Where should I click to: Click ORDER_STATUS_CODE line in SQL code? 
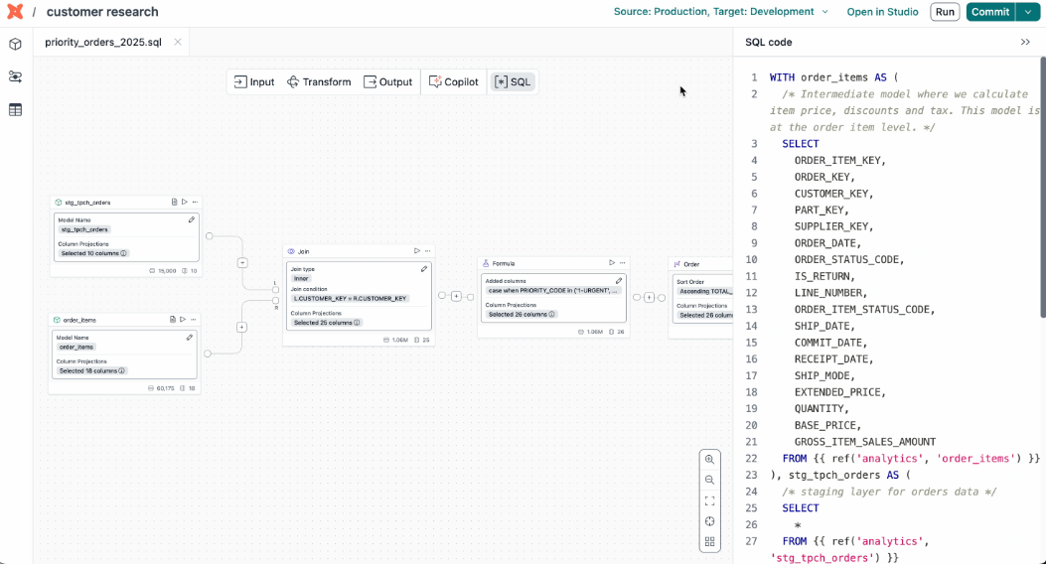pos(849,259)
